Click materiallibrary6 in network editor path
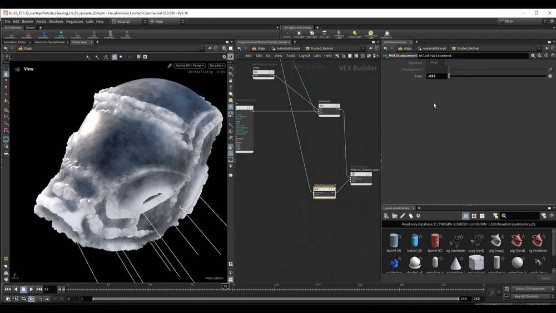 [x=285, y=48]
